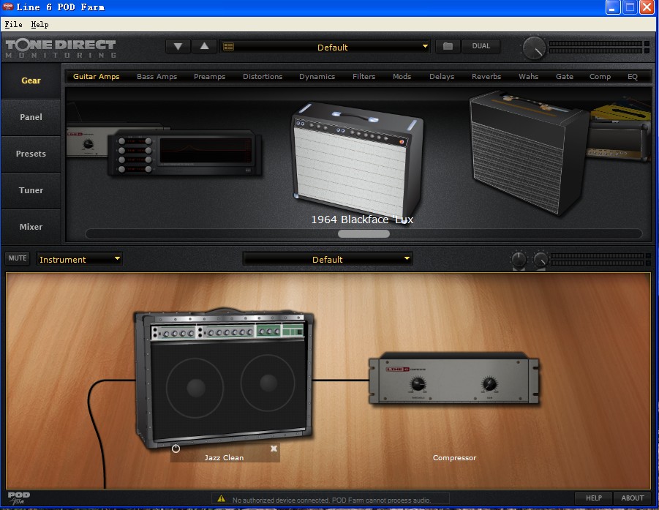
Task: Open the Mixer view
Action: (31, 227)
